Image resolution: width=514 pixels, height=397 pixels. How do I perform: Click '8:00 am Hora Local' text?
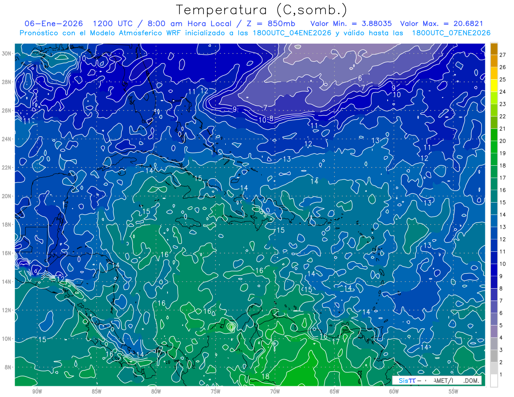click(190, 24)
